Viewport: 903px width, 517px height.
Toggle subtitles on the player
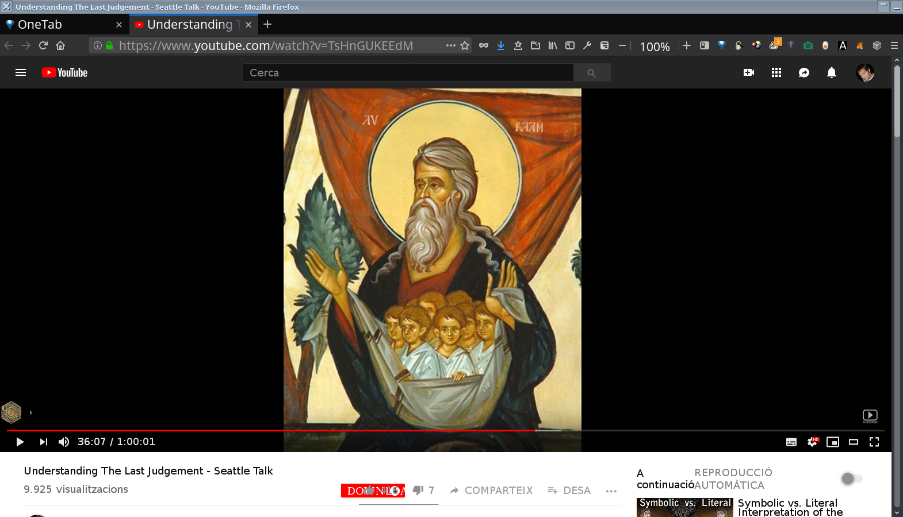[x=791, y=442]
